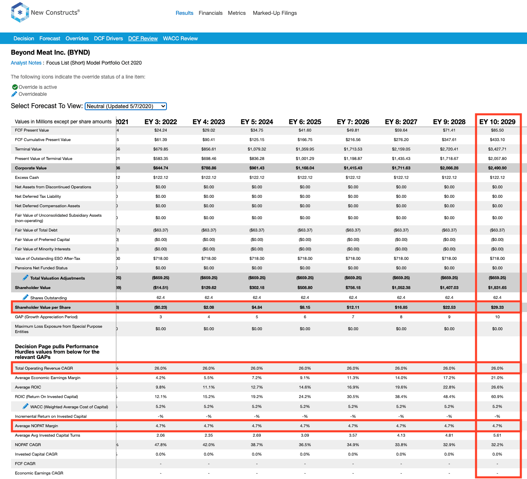Click the $1,831.65 shareholder value cell
The image size is (527, 479).
497,287
